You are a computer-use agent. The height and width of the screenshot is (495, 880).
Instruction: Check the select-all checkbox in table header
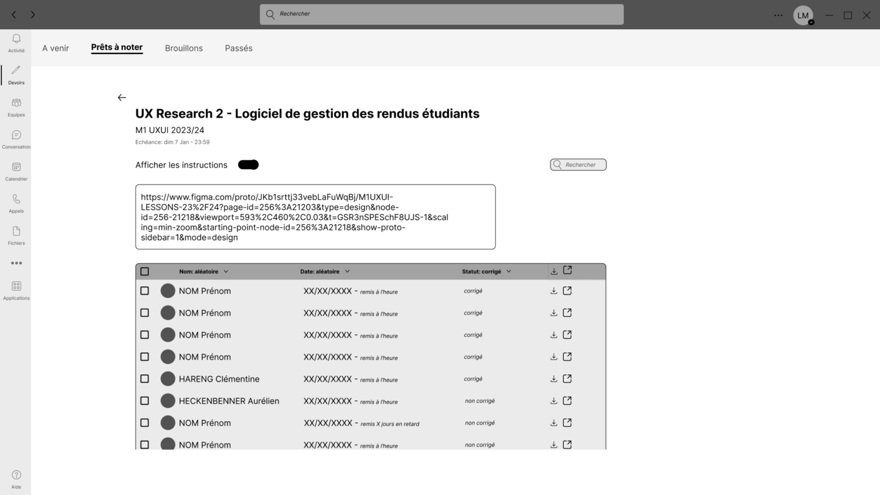(x=144, y=272)
